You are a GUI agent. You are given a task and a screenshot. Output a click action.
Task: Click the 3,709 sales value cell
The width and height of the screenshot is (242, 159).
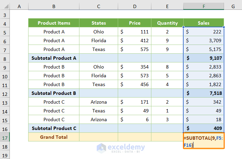(204, 41)
